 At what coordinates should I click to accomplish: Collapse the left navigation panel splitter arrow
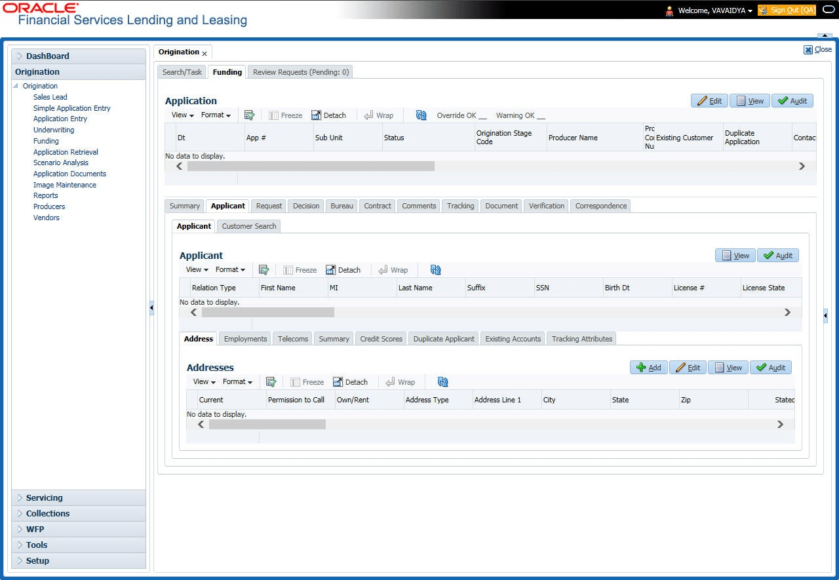(x=151, y=307)
